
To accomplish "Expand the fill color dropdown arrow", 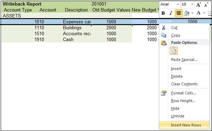I will tap(192, 13).
